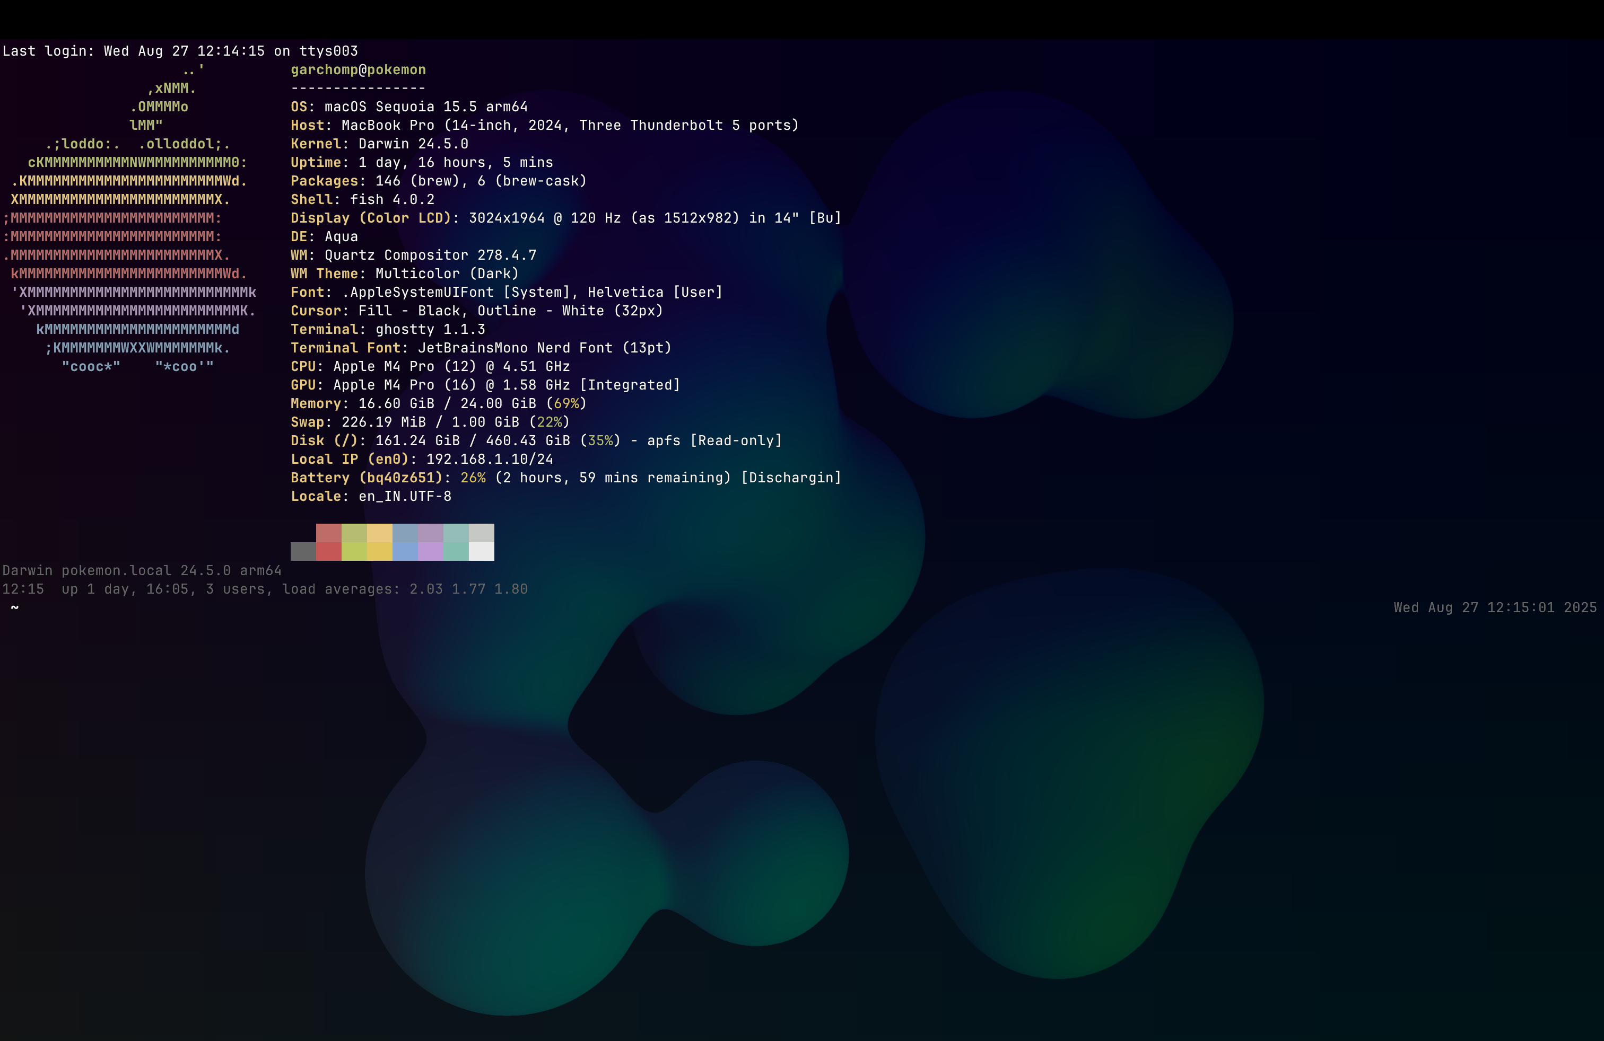Screen dimensions: 1604x1041
Task: Click the 'Packages' label
Action: click(x=324, y=181)
